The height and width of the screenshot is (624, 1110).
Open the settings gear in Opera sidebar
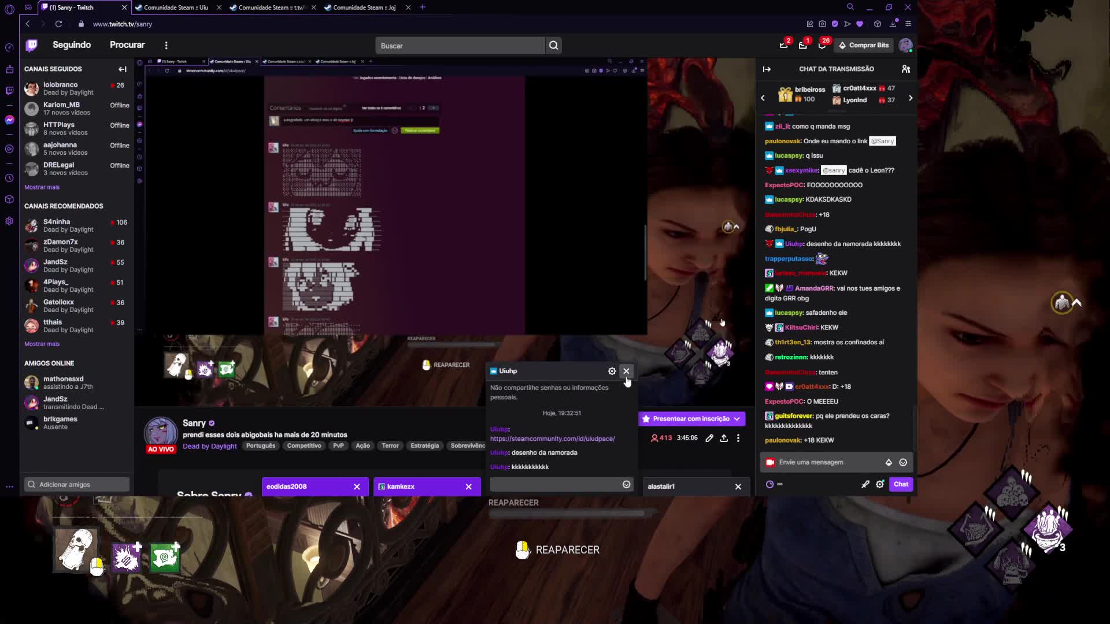(9, 221)
